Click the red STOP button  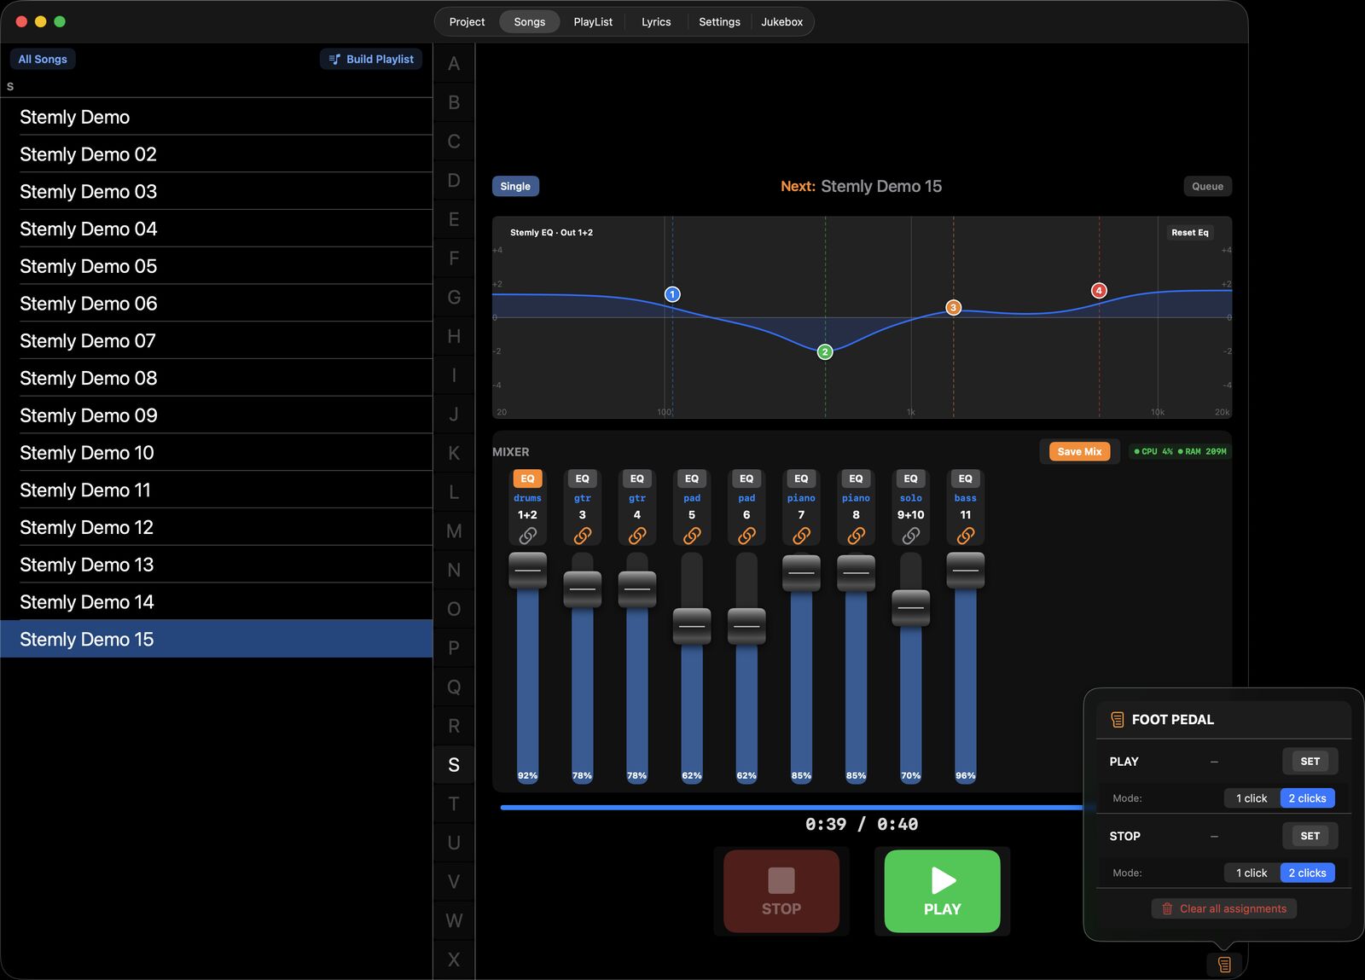(x=781, y=890)
